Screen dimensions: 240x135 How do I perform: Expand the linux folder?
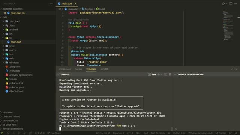tap(12, 46)
